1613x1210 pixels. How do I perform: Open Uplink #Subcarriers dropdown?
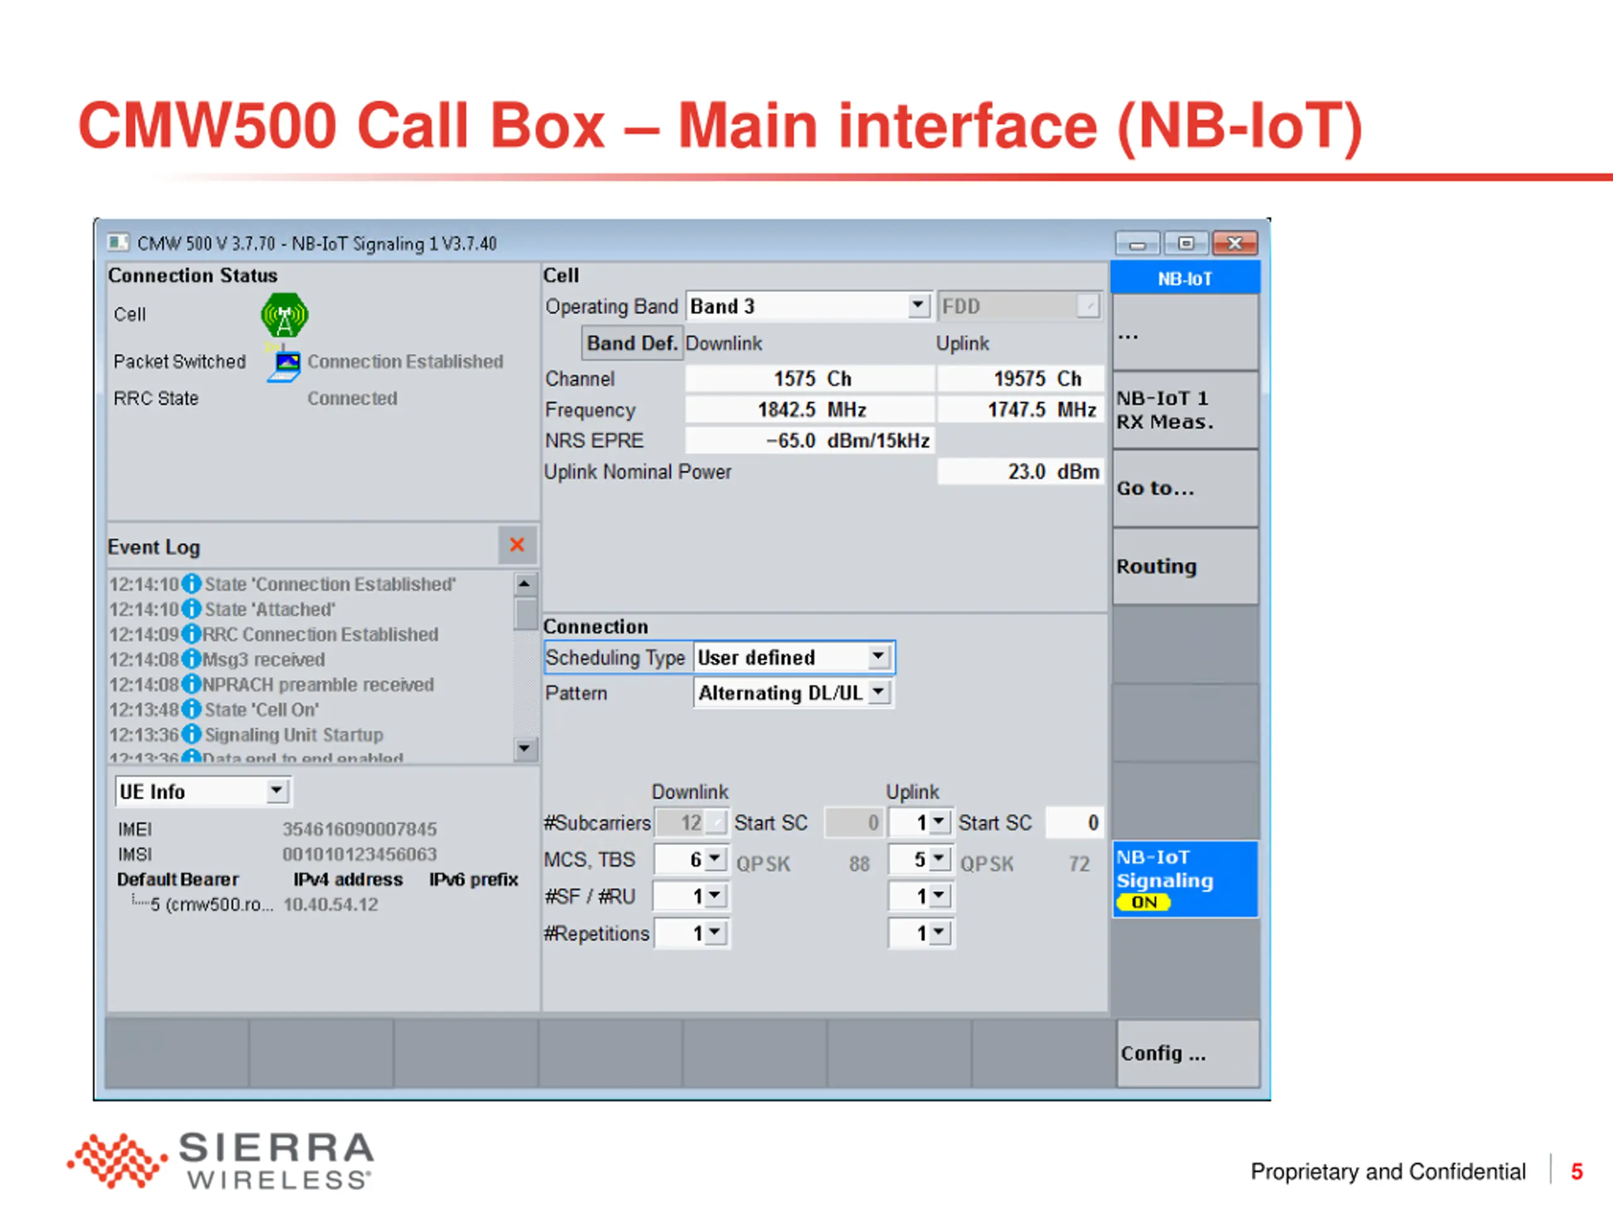click(x=939, y=822)
